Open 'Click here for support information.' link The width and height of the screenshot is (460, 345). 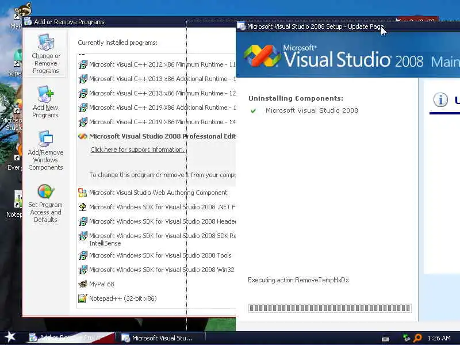pyautogui.click(x=137, y=149)
